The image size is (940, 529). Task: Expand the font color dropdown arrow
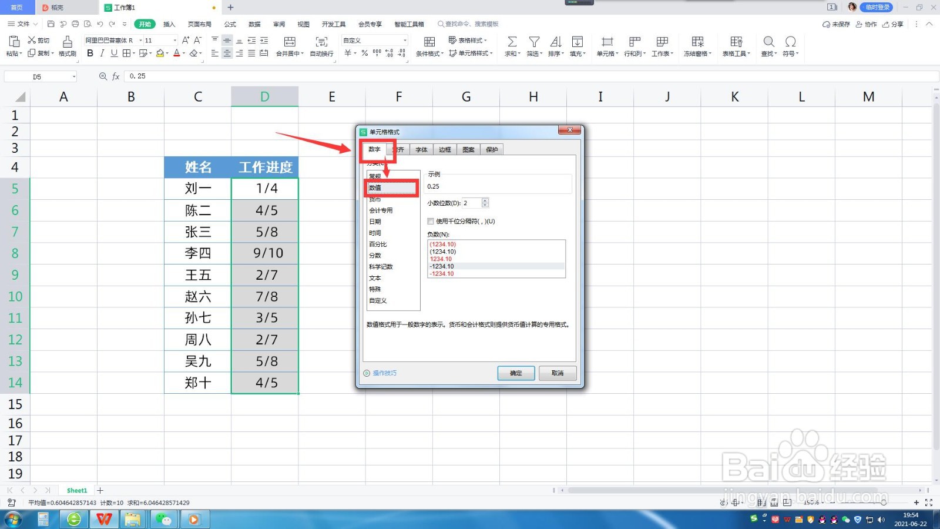click(184, 53)
